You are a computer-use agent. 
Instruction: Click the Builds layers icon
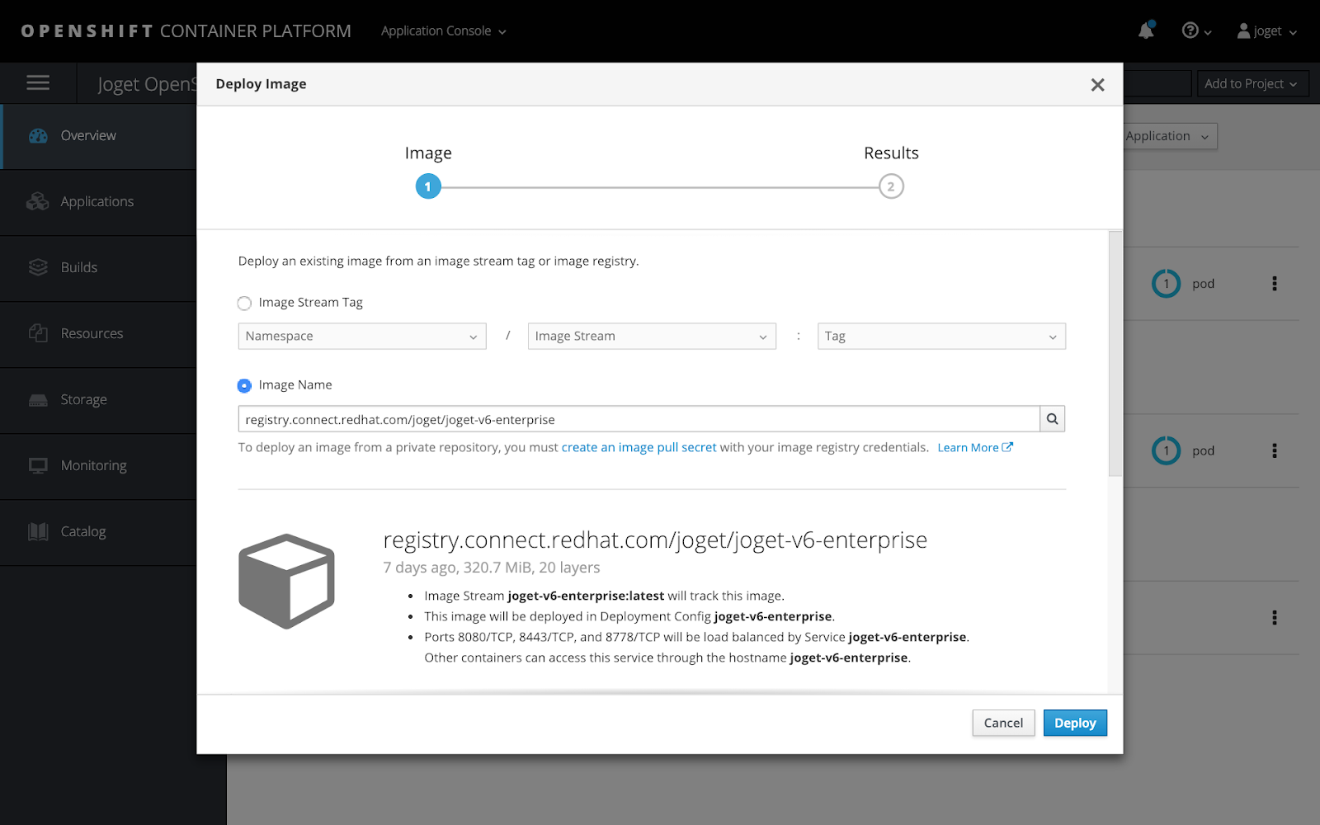[38, 267]
